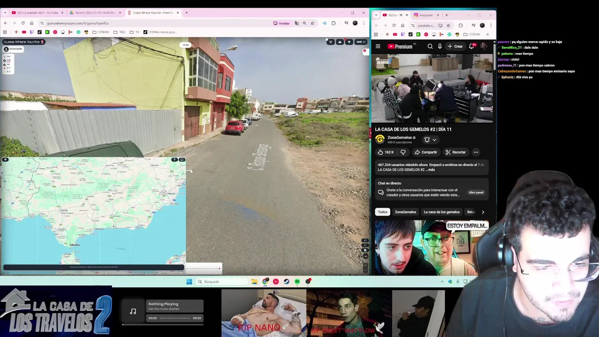The image size is (599, 337).
Task: Select ZonaGemelos filter chip
Action: [x=405, y=212]
